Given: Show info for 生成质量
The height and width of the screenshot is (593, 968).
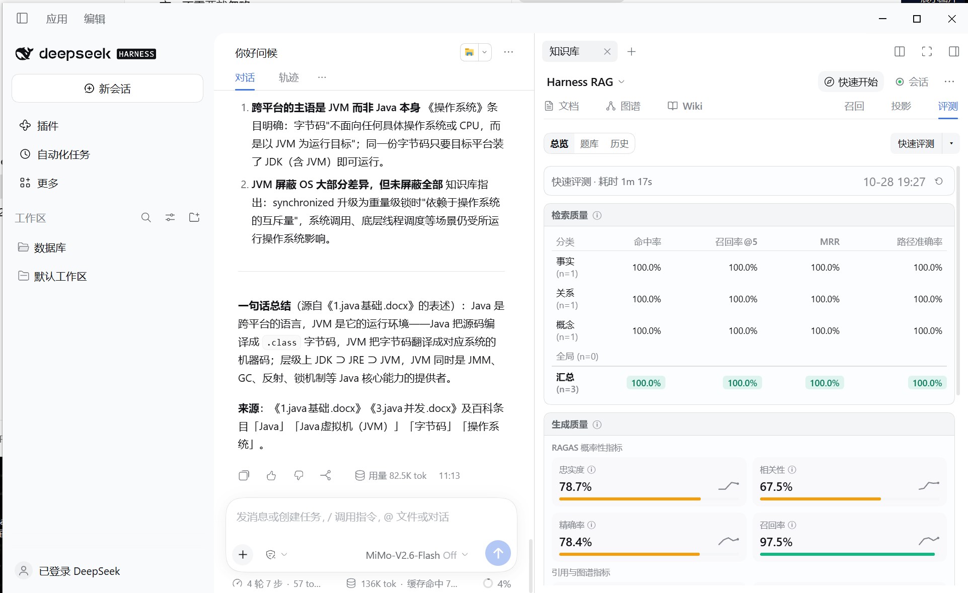Looking at the screenshot, I should [x=597, y=425].
